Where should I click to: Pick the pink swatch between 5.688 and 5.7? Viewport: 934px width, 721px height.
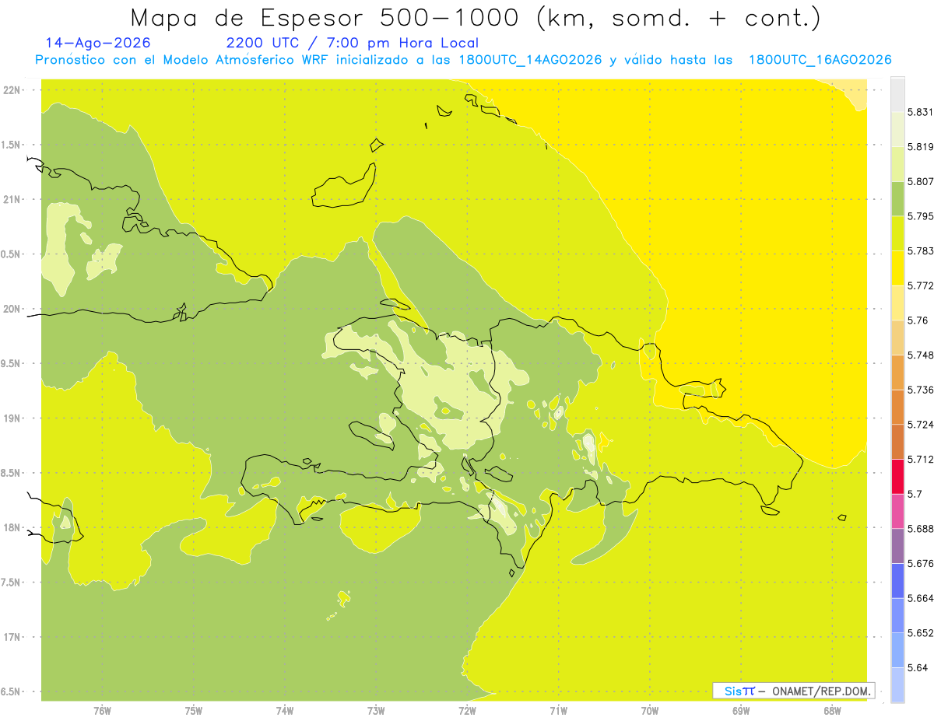point(897,512)
